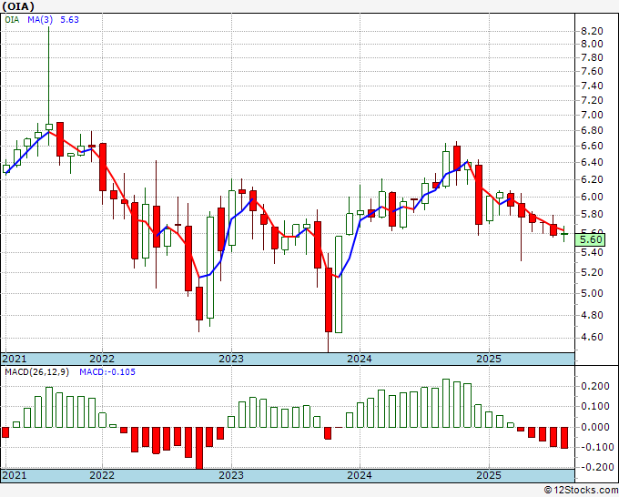The image size is (619, 497).
Task: Click the longest red MACD bar reaching -0.200
Action: point(199,448)
